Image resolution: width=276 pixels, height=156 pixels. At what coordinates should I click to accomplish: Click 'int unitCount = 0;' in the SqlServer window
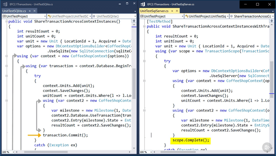tap(175, 41)
